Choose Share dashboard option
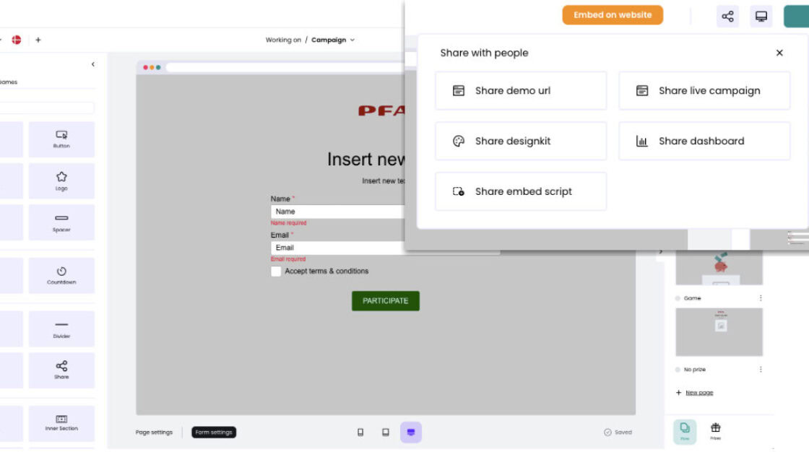 coord(704,141)
